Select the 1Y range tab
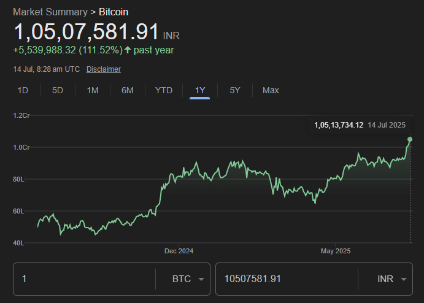The height and width of the screenshot is (303, 424). pos(200,90)
